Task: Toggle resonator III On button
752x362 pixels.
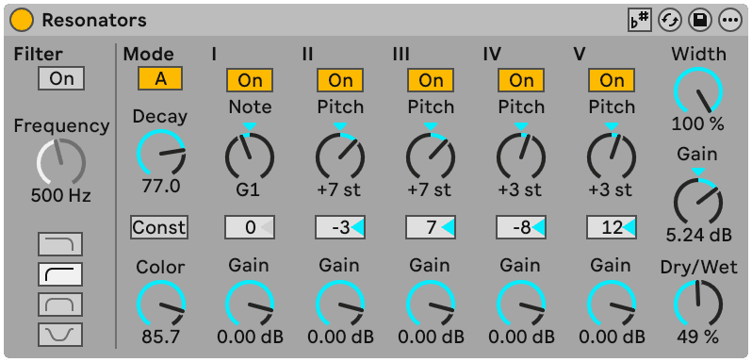Action: click(x=431, y=80)
